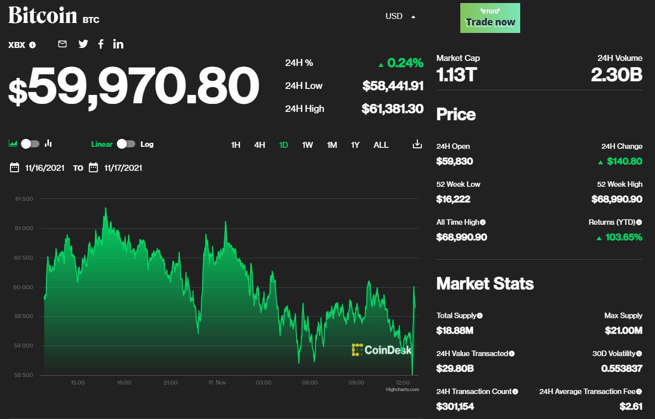Click info icon beside 30D Volatility
Viewport: 655px width, 419px height.
pos(639,354)
